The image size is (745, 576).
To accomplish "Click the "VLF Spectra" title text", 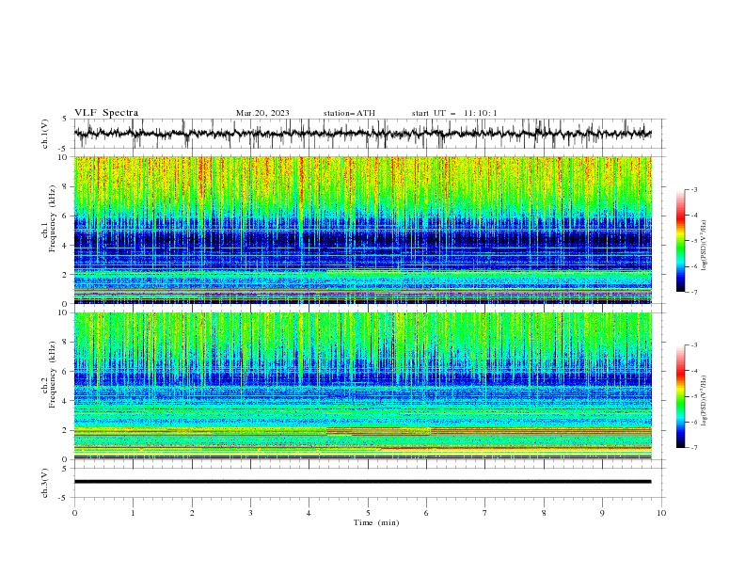I will pos(106,113).
